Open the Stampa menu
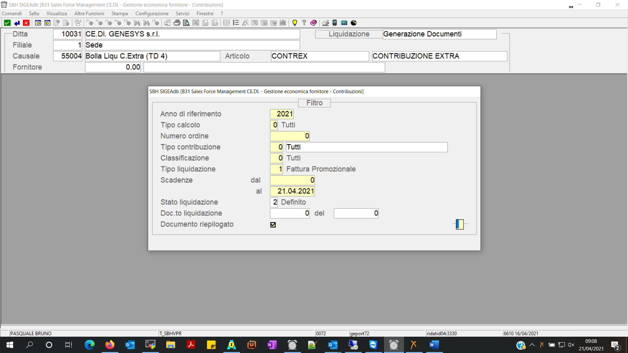Viewport: 628px width, 353px height. pyautogui.click(x=119, y=13)
